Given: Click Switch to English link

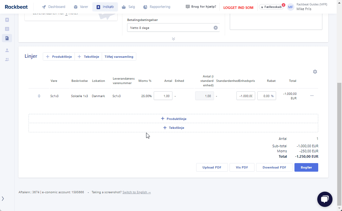Looking at the screenshot, I should (136, 192).
